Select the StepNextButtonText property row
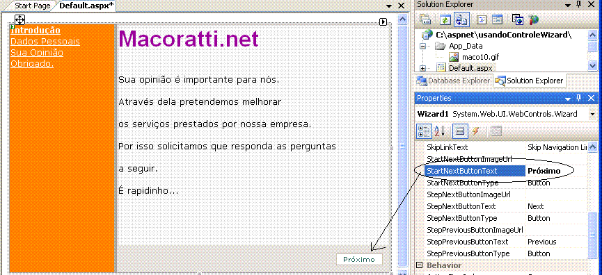The image size is (602, 275). (506, 206)
